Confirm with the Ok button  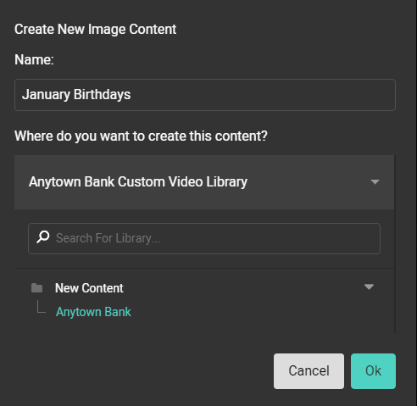coord(373,371)
